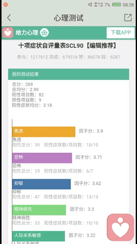Select the light green 精神病性 bar
This screenshot has height=244, width=137.
[x=39, y=210]
